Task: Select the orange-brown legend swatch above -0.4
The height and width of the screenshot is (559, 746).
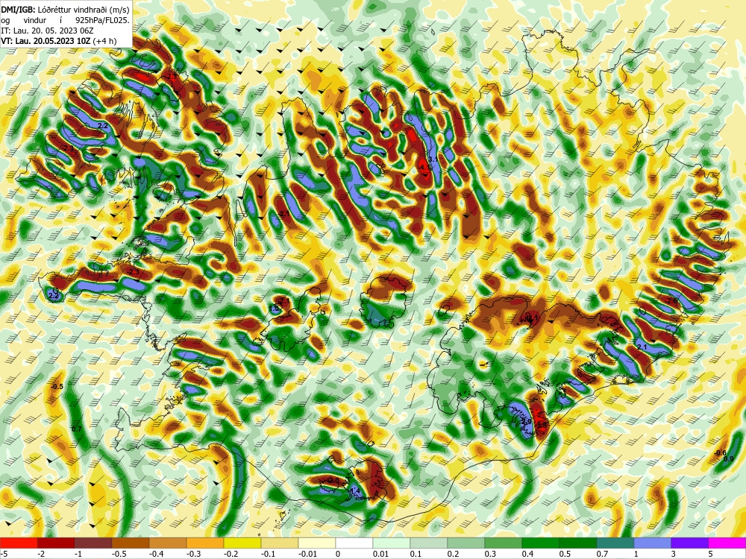Action: click(x=168, y=543)
